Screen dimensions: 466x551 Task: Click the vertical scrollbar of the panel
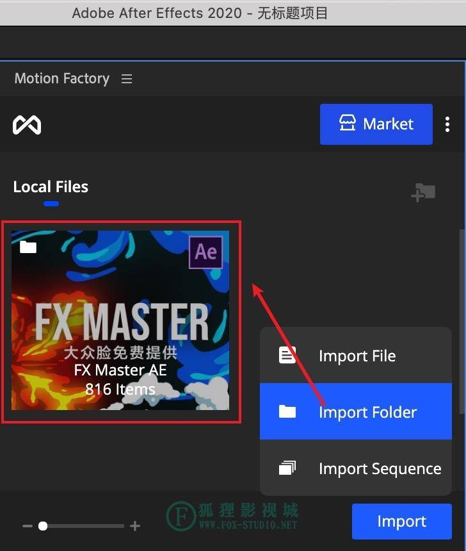[x=462, y=322]
